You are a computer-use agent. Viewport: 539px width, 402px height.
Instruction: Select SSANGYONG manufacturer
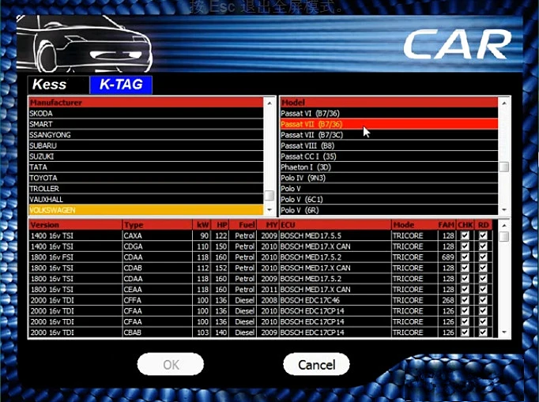click(146, 135)
